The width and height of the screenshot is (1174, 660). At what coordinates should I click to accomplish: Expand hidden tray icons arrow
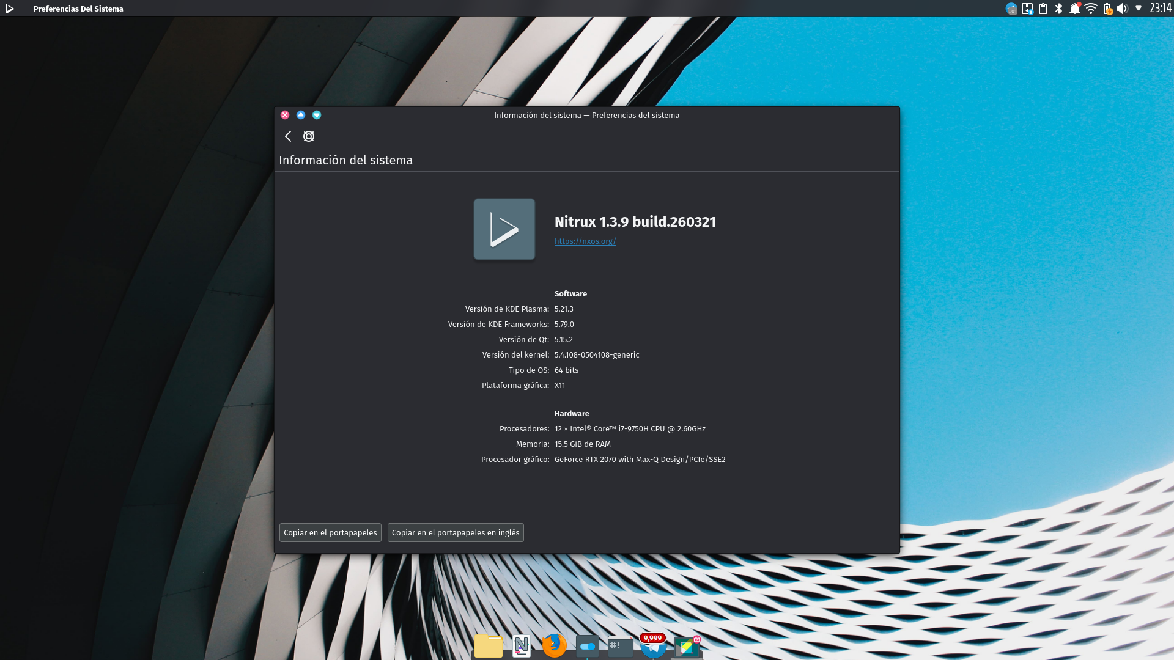[1139, 9]
